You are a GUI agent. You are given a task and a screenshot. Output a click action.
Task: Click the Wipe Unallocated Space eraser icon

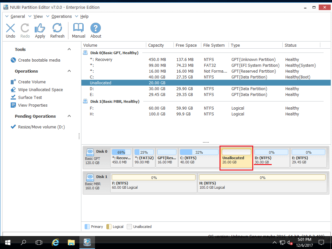click(13, 89)
